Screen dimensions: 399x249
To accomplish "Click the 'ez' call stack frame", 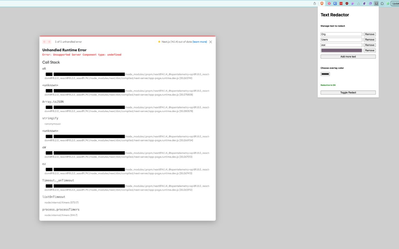I will click(x=44, y=164).
